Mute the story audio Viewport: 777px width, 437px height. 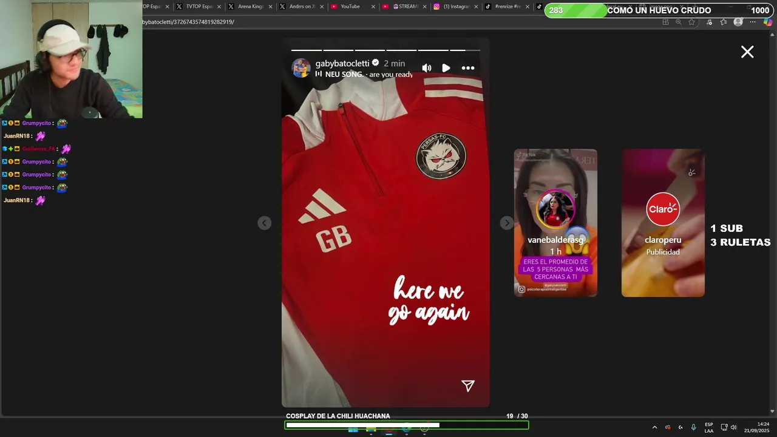point(427,68)
